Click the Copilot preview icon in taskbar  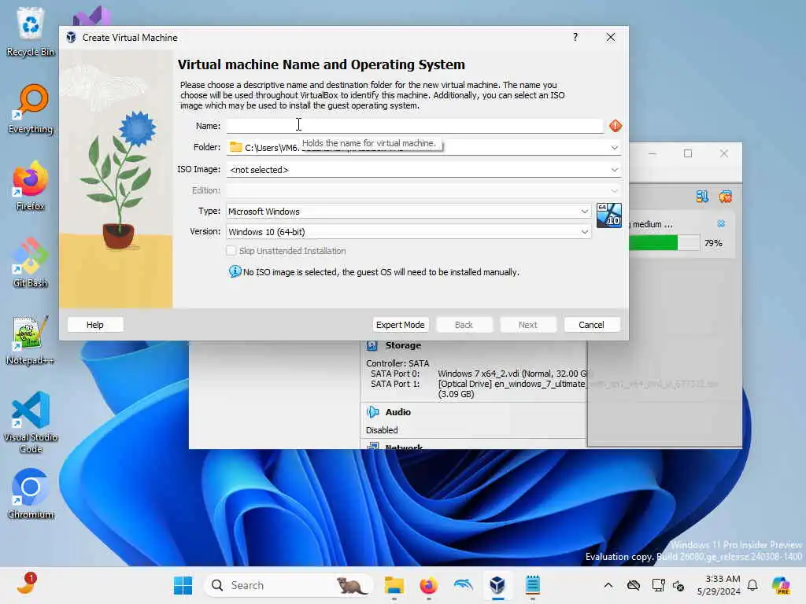(781, 585)
